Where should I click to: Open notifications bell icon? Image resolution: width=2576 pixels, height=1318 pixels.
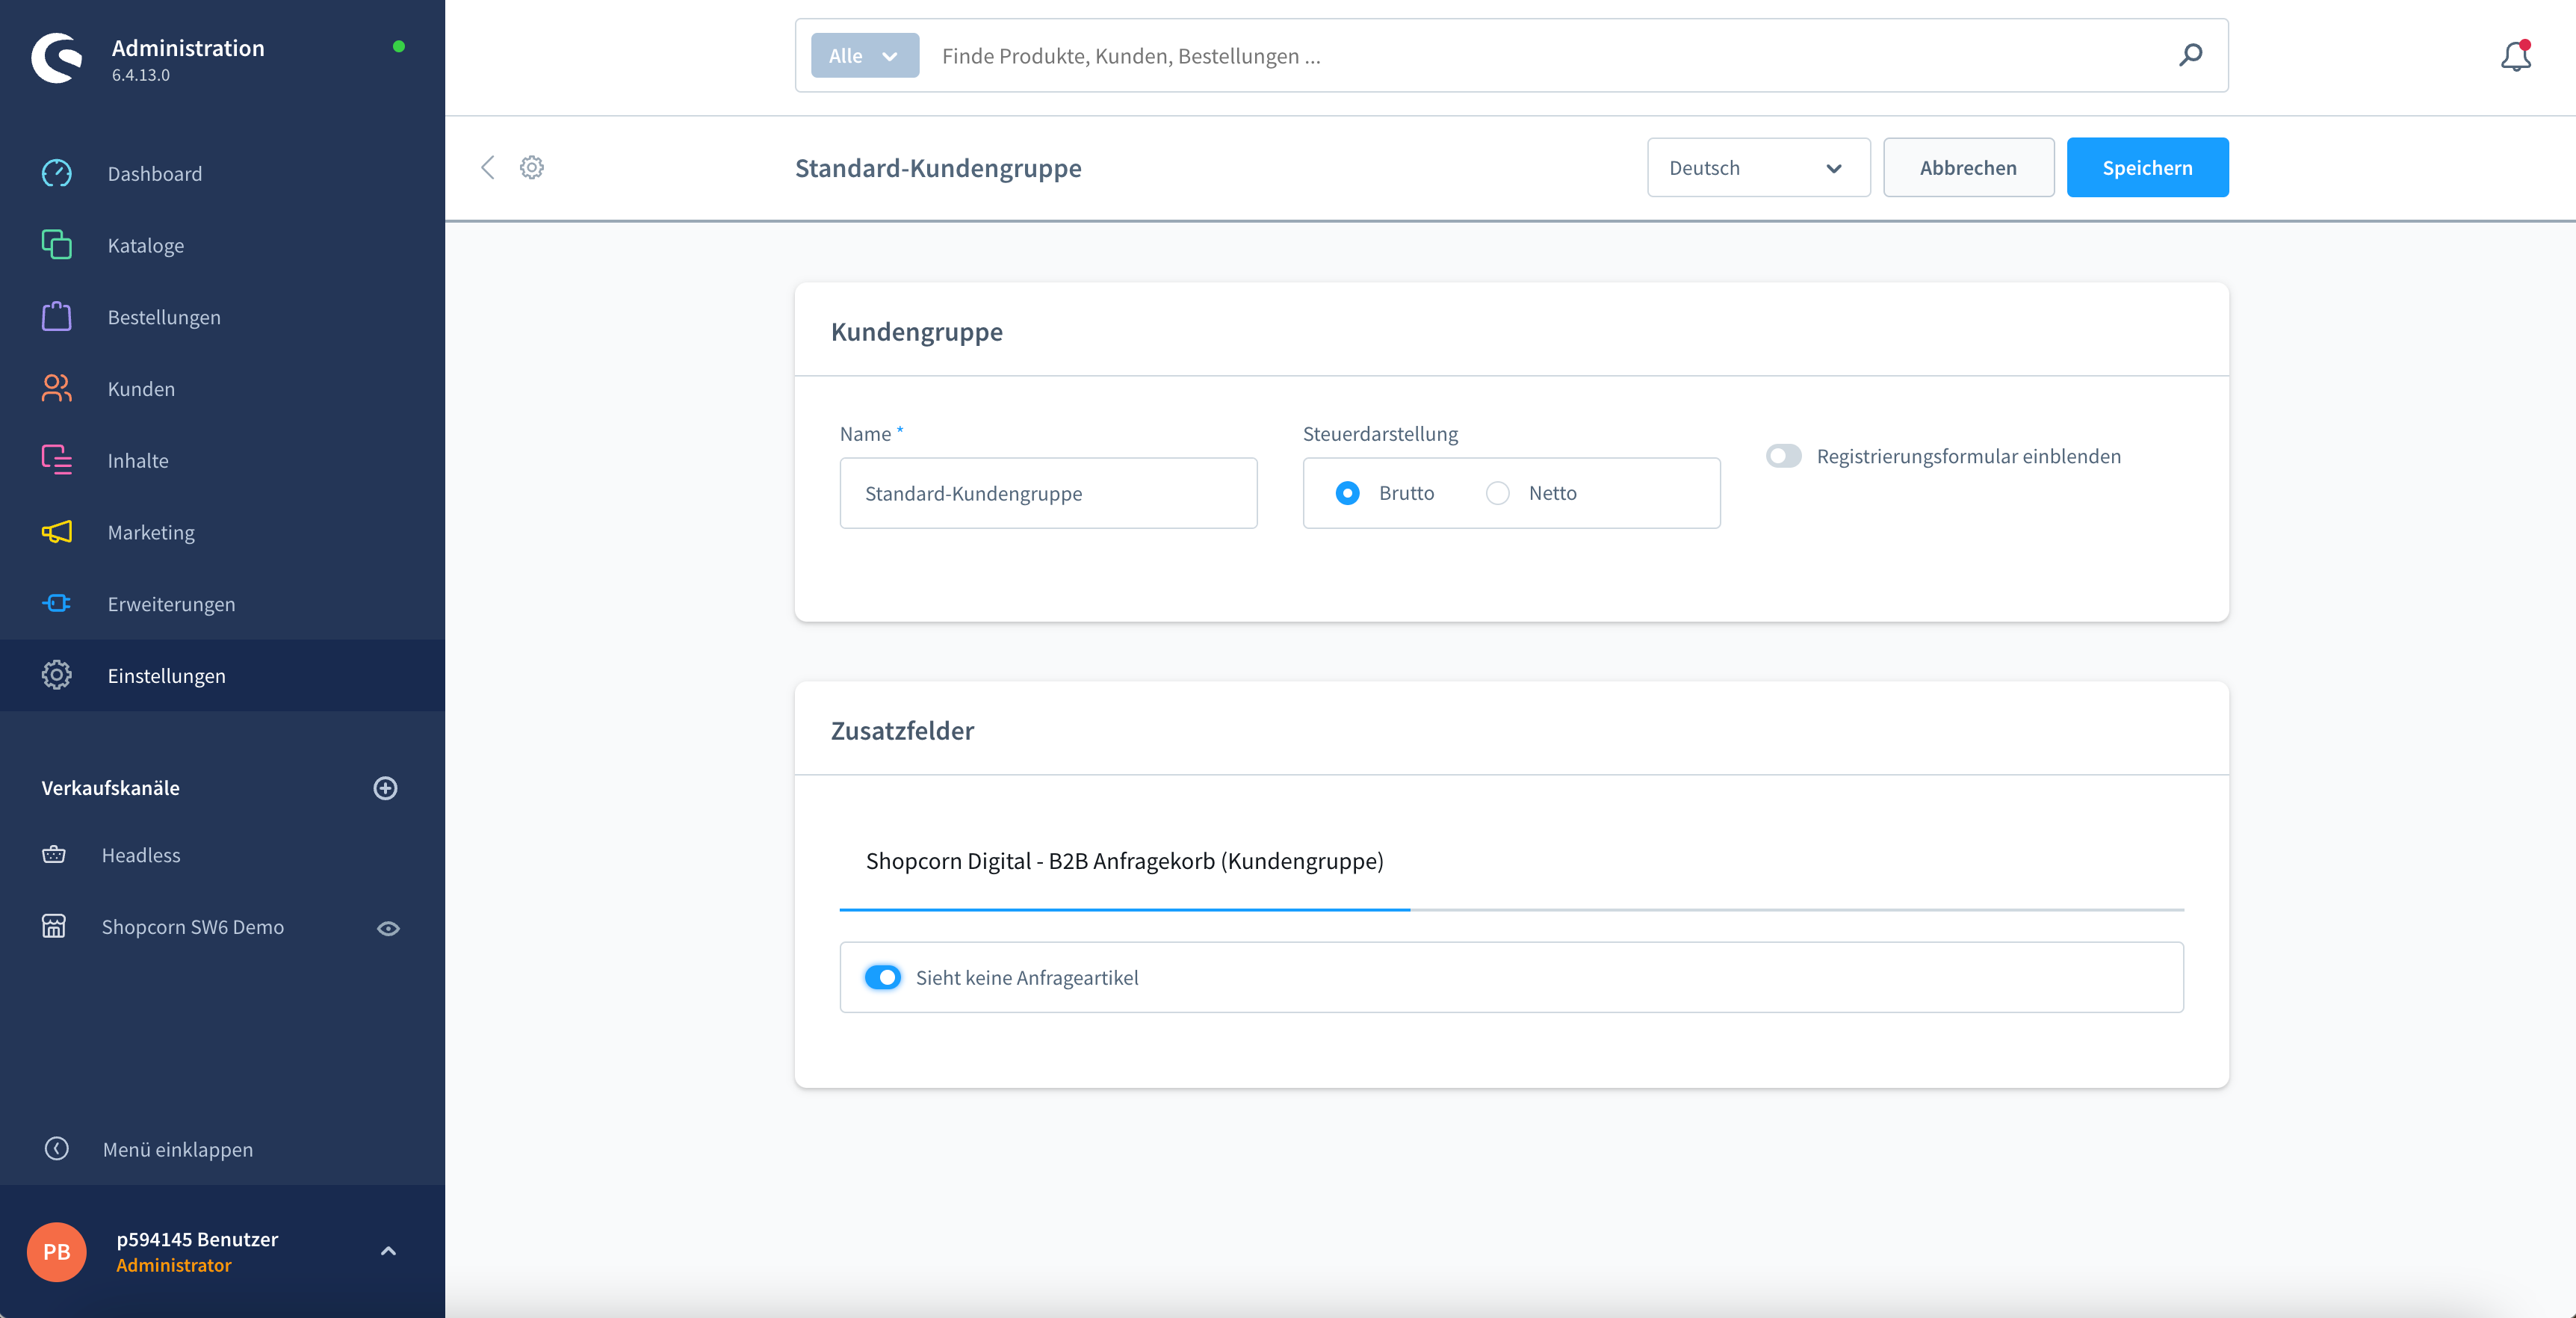pos(2516,56)
